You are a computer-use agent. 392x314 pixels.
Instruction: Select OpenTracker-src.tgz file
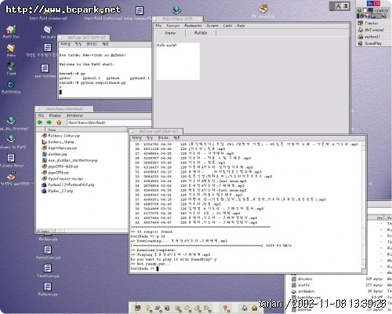[63, 178]
